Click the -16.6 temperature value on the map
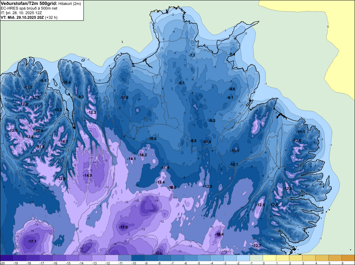The height and width of the screenshot is (265, 355). pos(172,187)
